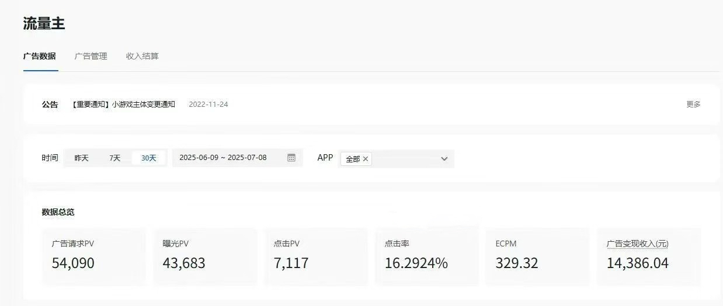Open the calendar icon in date range
This screenshot has width=723, height=306.
(x=291, y=158)
